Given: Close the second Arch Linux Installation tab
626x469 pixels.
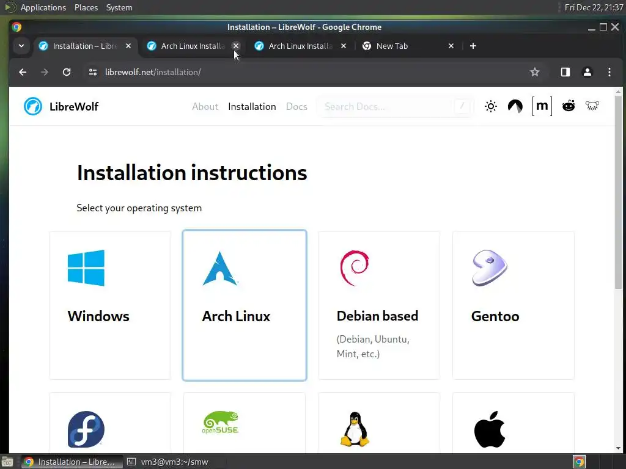Looking at the screenshot, I should pyautogui.click(x=344, y=46).
